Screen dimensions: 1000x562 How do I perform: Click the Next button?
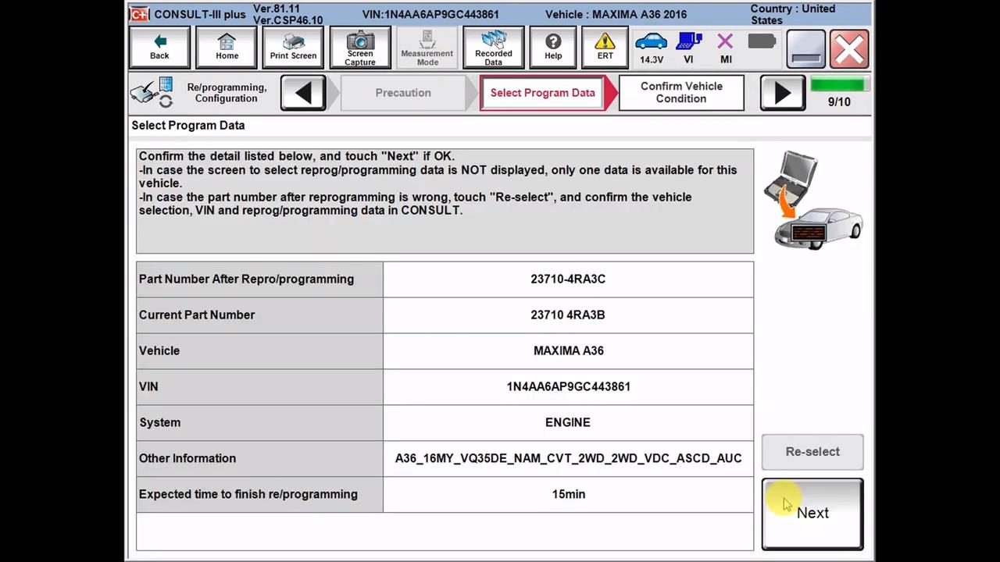click(812, 514)
